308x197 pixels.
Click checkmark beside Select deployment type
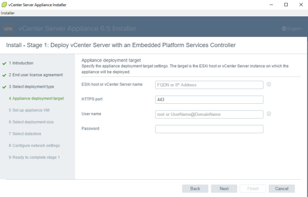click(4, 87)
